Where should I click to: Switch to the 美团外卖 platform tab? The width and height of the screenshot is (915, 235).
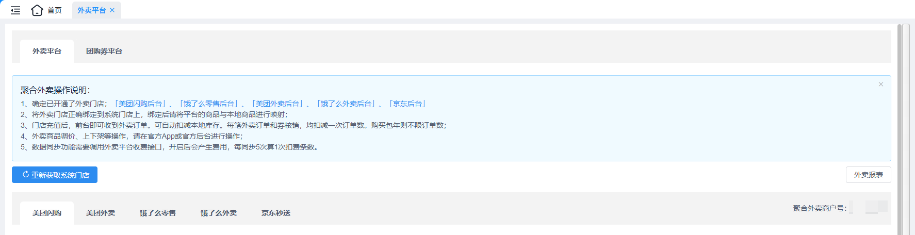[x=101, y=213]
